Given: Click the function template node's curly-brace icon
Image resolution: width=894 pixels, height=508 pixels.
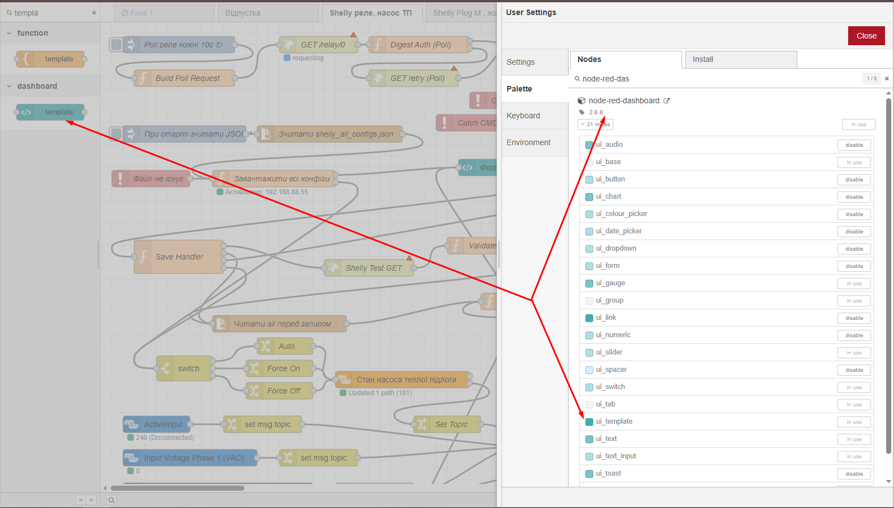Looking at the screenshot, I should (x=26, y=59).
